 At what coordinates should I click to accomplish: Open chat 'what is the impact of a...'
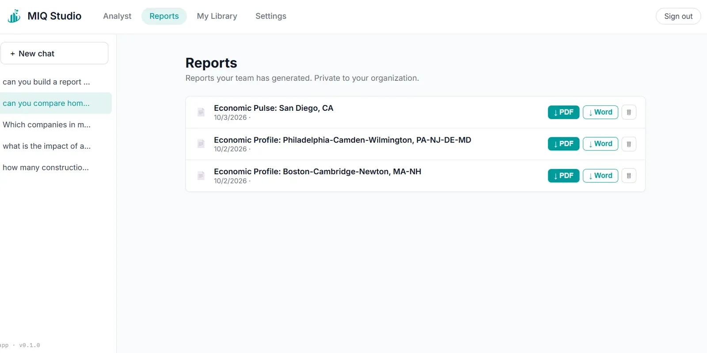(x=56, y=146)
